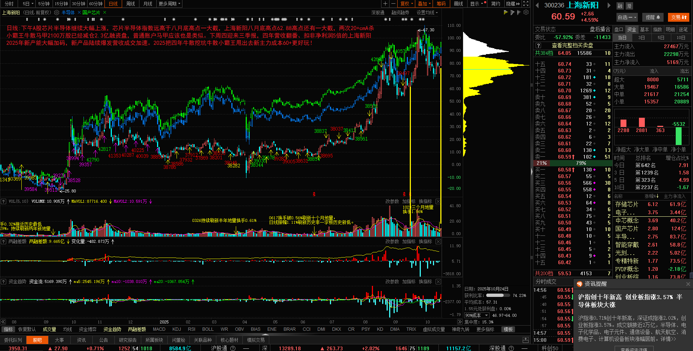Zoom out chart with minus icon
This screenshot has height=351, width=693.
click(x=393, y=4)
